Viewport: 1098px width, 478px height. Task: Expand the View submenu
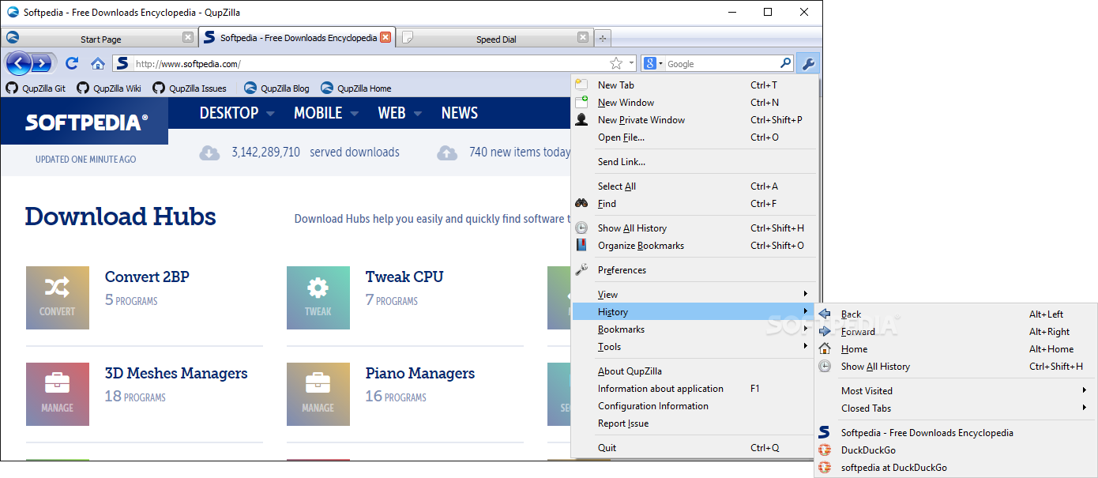click(x=694, y=295)
